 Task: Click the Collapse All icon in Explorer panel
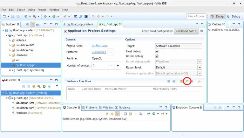[28, 24]
